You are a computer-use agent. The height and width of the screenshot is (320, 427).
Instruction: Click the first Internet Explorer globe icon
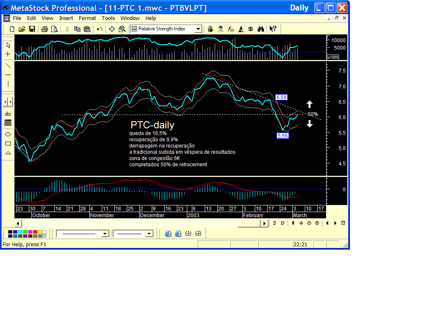point(168,233)
